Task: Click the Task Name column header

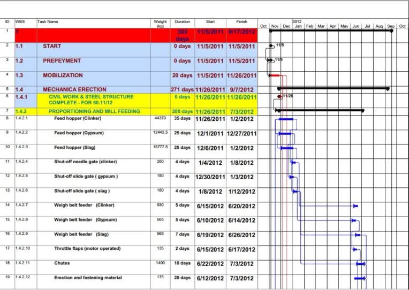Action: [x=48, y=21]
